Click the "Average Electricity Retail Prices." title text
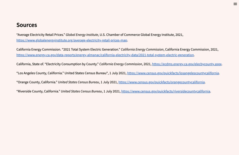The width and height of the screenshot is (239, 155). 41,35
